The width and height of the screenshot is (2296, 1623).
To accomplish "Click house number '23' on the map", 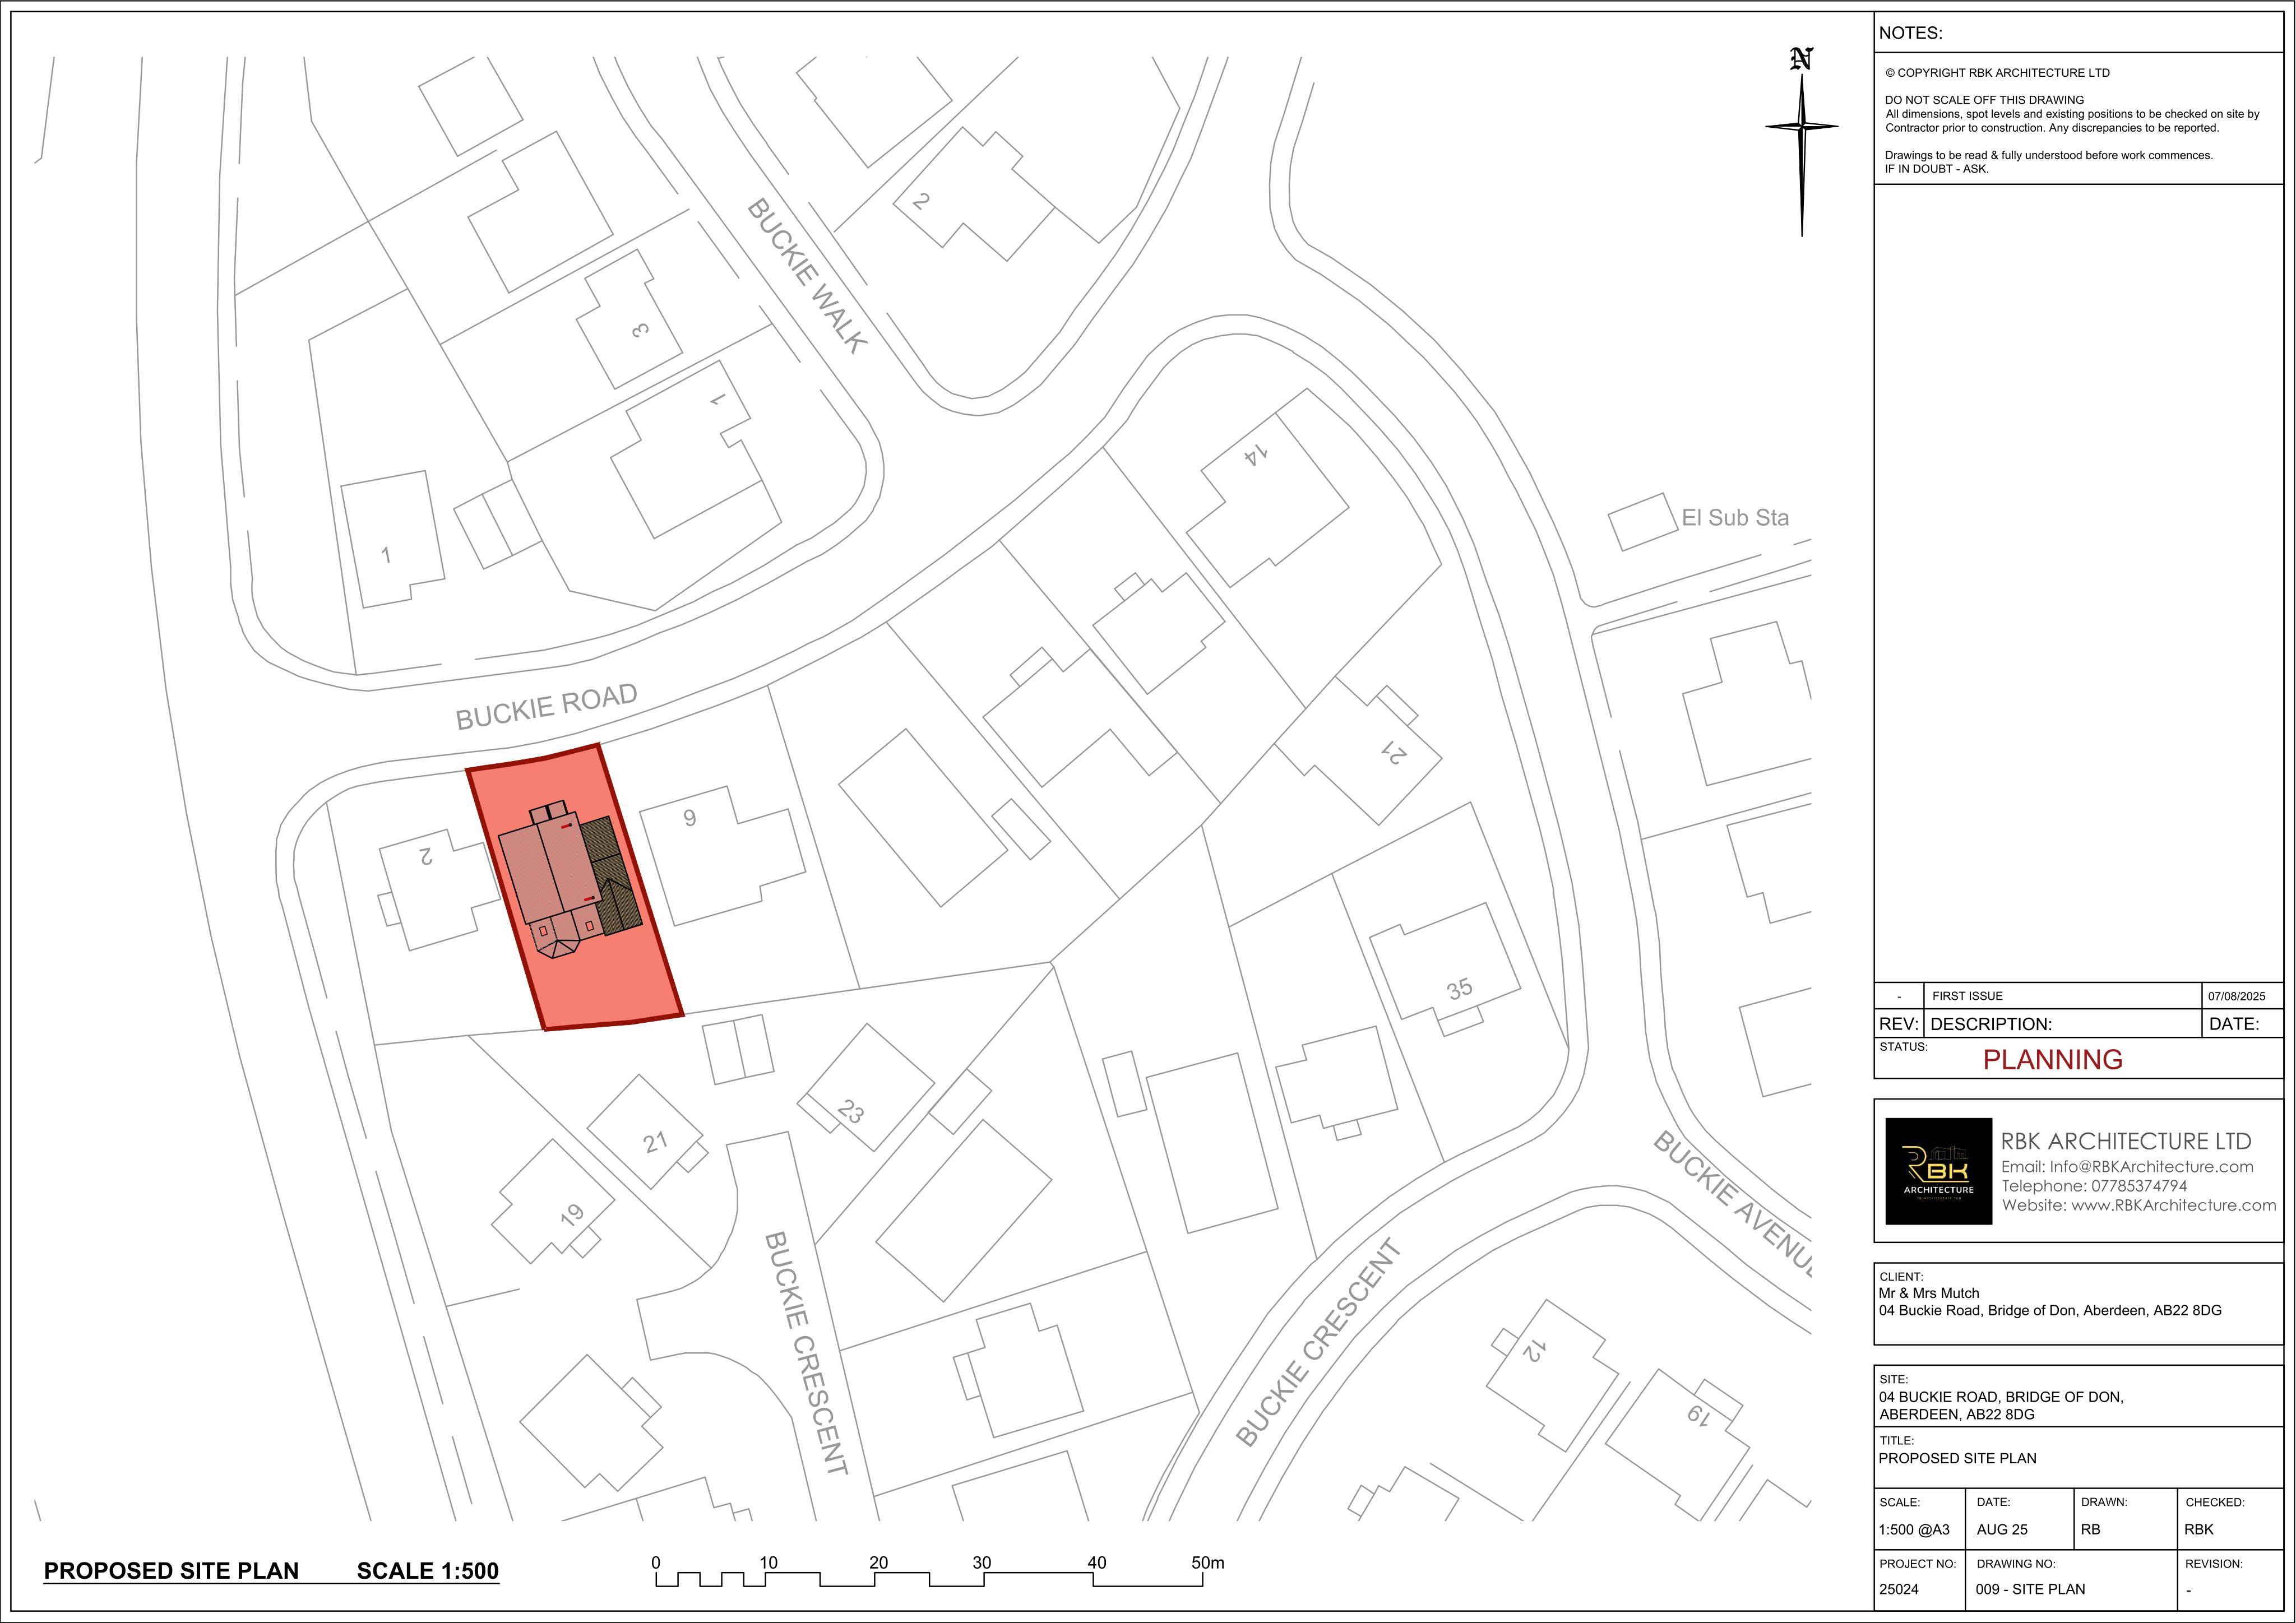I will 851,1112.
